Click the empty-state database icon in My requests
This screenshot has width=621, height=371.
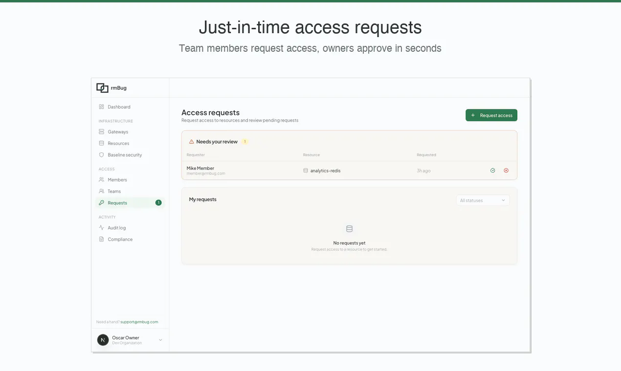click(349, 228)
